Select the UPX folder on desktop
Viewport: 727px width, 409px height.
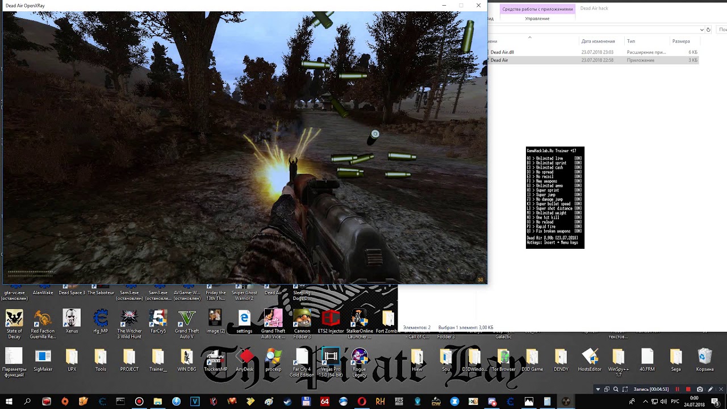click(x=72, y=360)
